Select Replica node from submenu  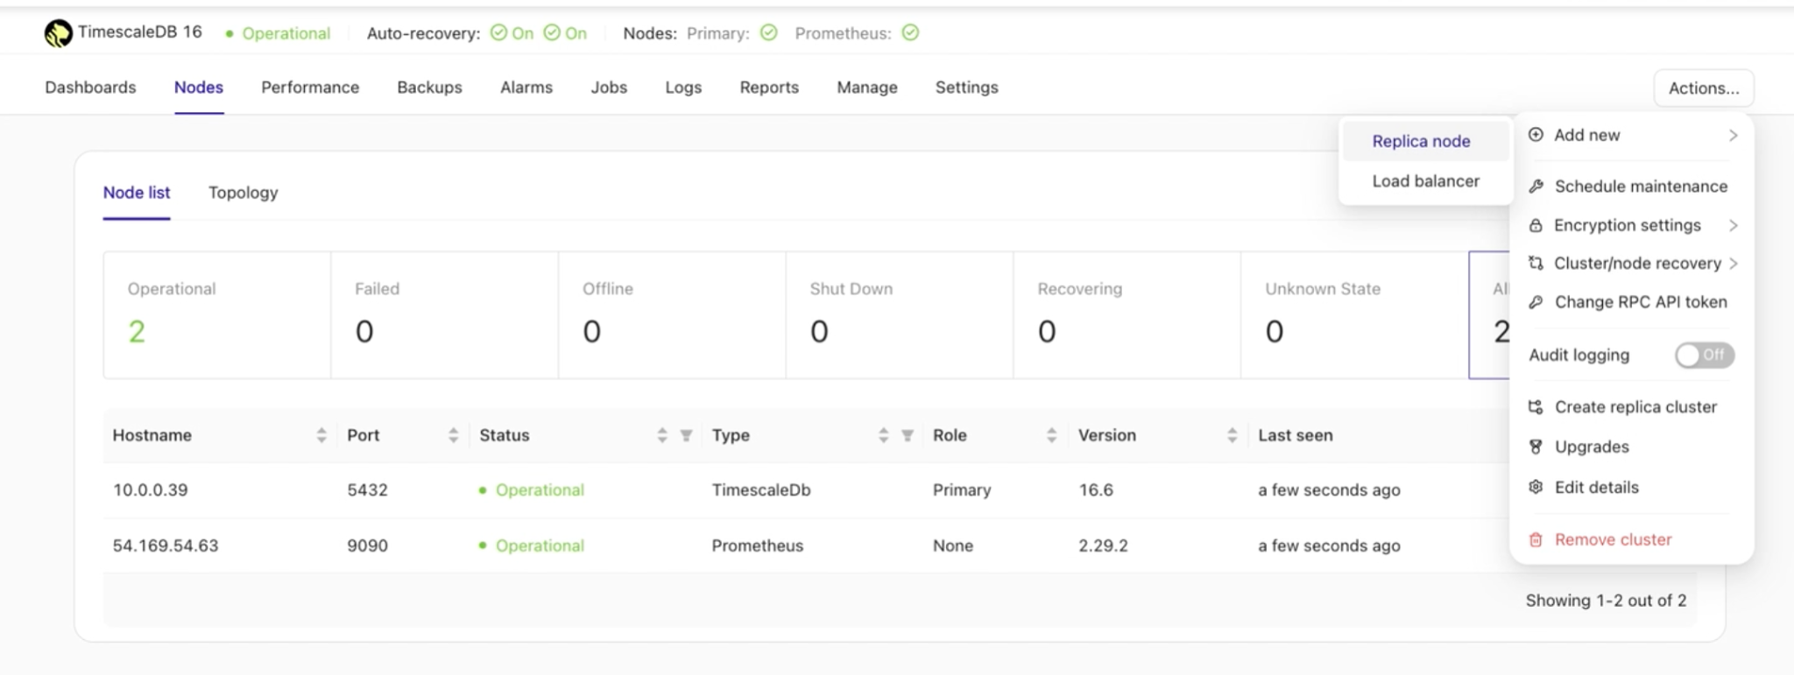(x=1421, y=142)
